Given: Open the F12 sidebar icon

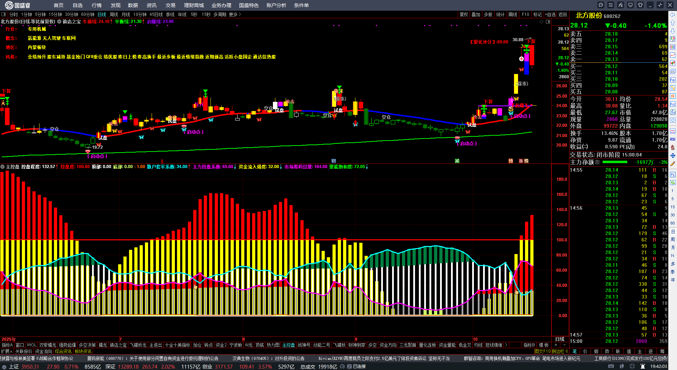Looking at the screenshot, I should pos(673,104).
